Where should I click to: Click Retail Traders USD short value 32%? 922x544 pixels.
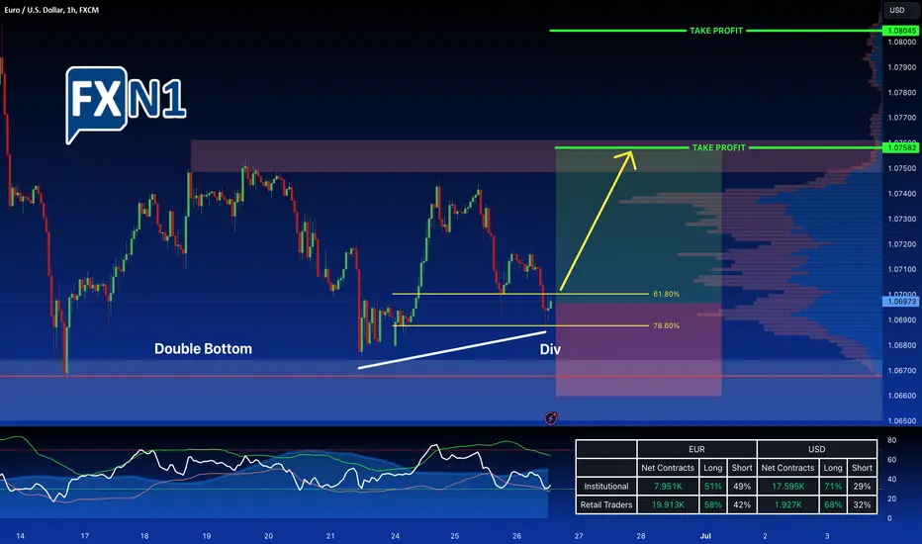pyautogui.click(x=862, y=504)
